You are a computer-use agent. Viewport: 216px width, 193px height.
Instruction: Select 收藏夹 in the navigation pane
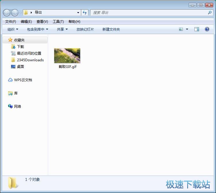point(25,40)
